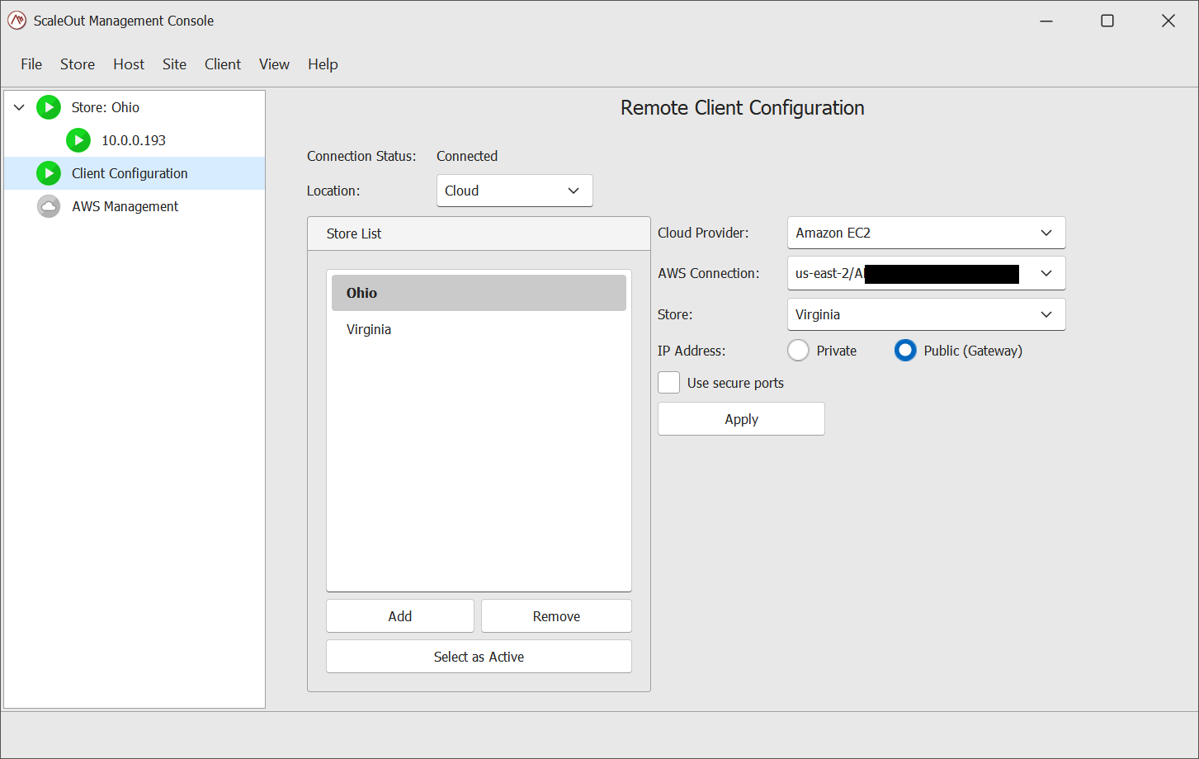Select the Store: Ohio tree label
Viewport: 1199px width, 759px height.
(106, 107)
